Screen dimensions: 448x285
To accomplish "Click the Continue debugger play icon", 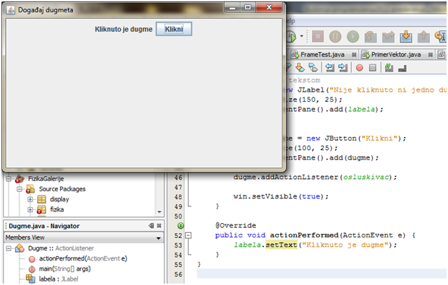I will pyautogui.click(x=353, y=37).
